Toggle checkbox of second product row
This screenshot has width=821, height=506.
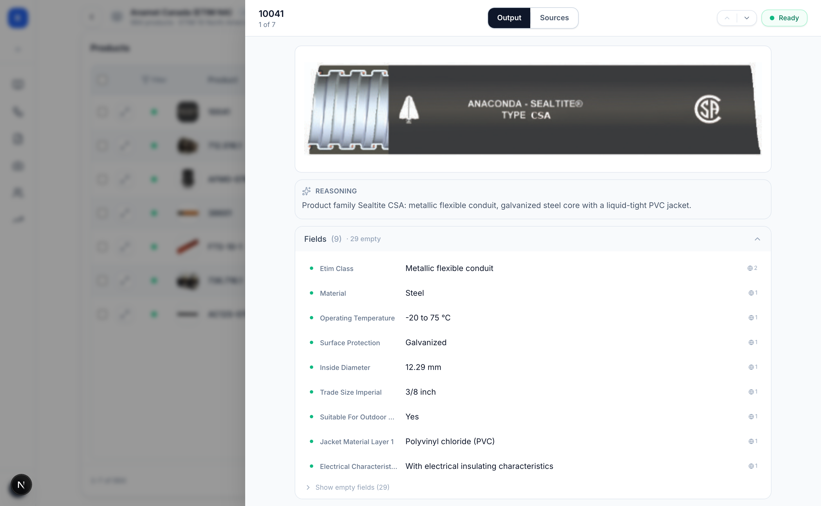[x=102, y=146]
